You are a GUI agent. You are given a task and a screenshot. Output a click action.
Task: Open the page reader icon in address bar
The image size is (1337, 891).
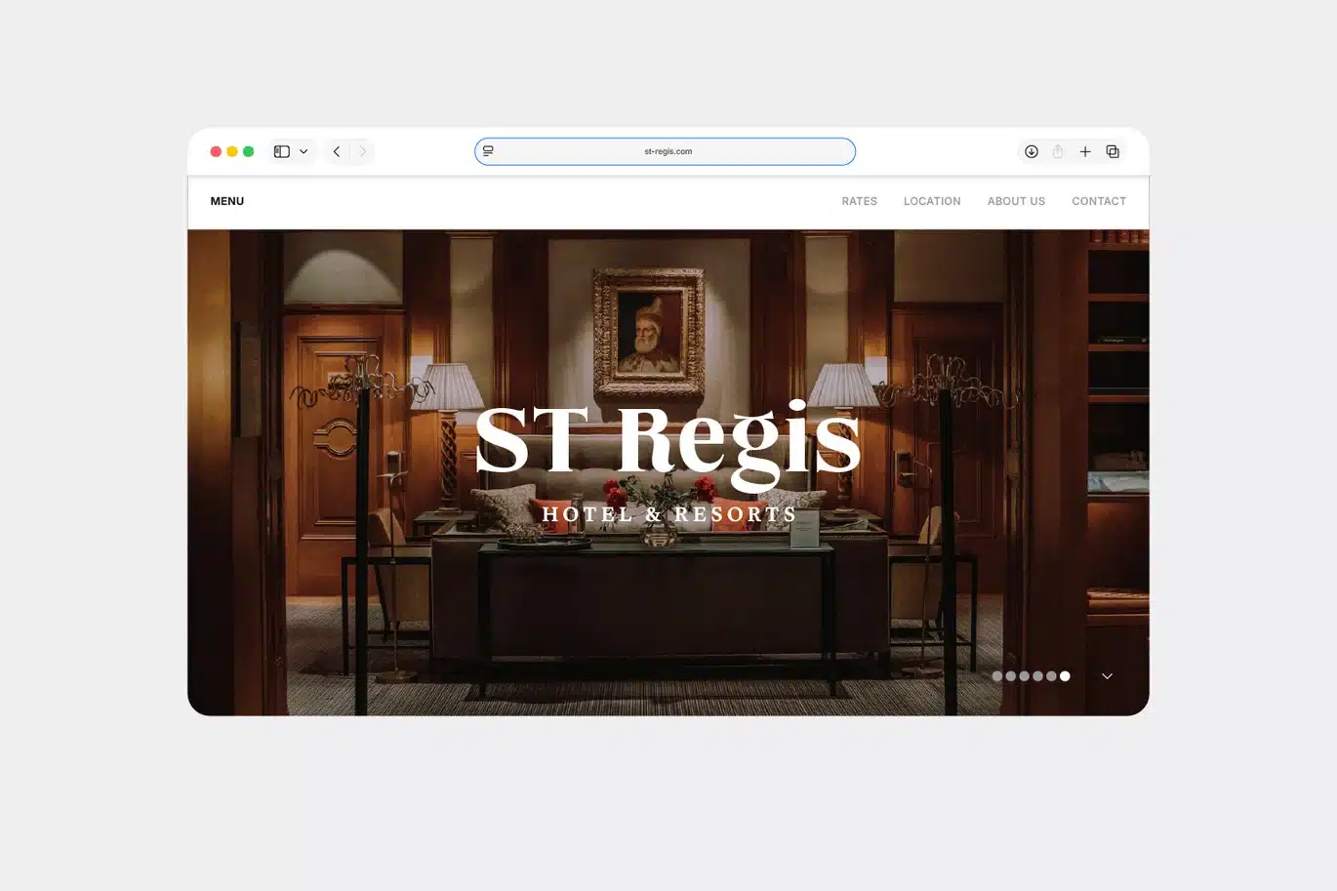[x=488, y=151]
